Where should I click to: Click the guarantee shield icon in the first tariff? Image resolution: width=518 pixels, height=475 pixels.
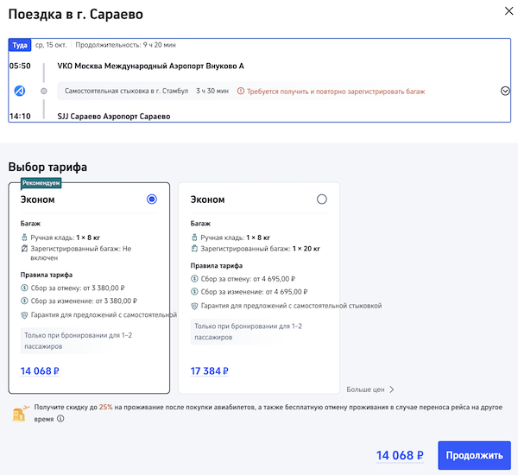click(24, 315)
